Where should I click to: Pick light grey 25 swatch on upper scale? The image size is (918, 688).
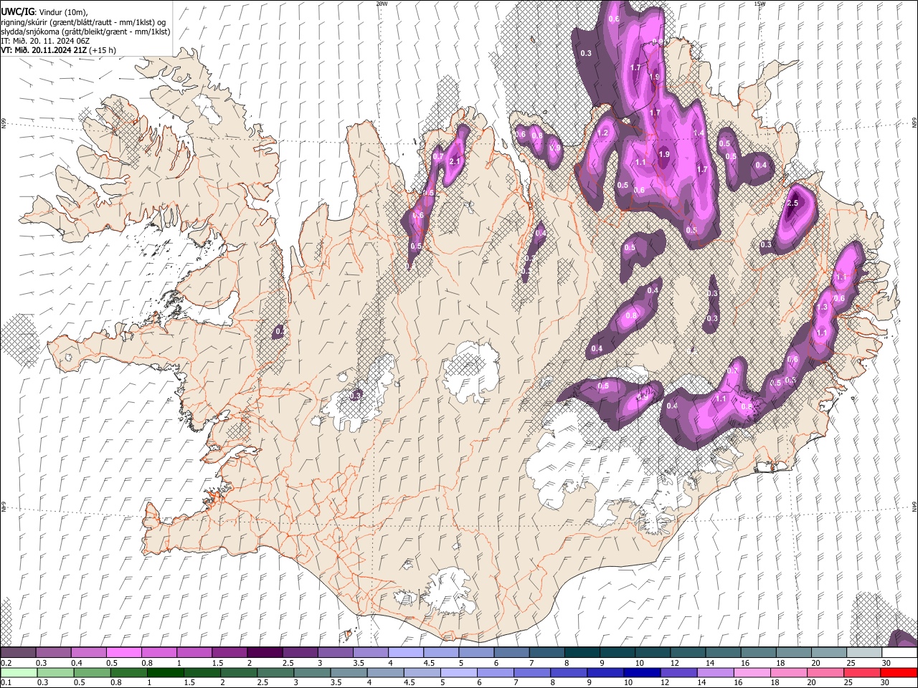click(x=864, y=653)
